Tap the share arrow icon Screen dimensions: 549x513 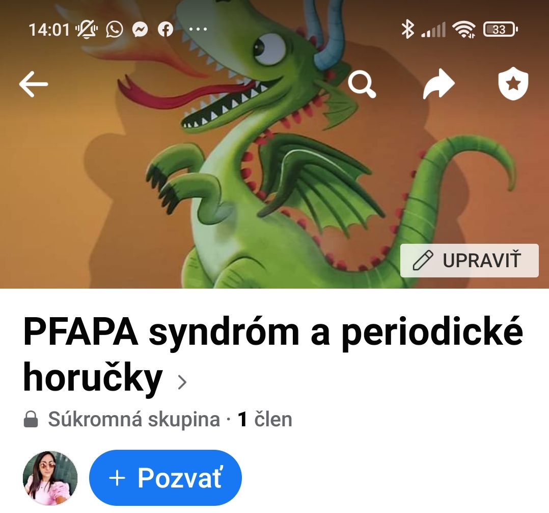[438, 84]
